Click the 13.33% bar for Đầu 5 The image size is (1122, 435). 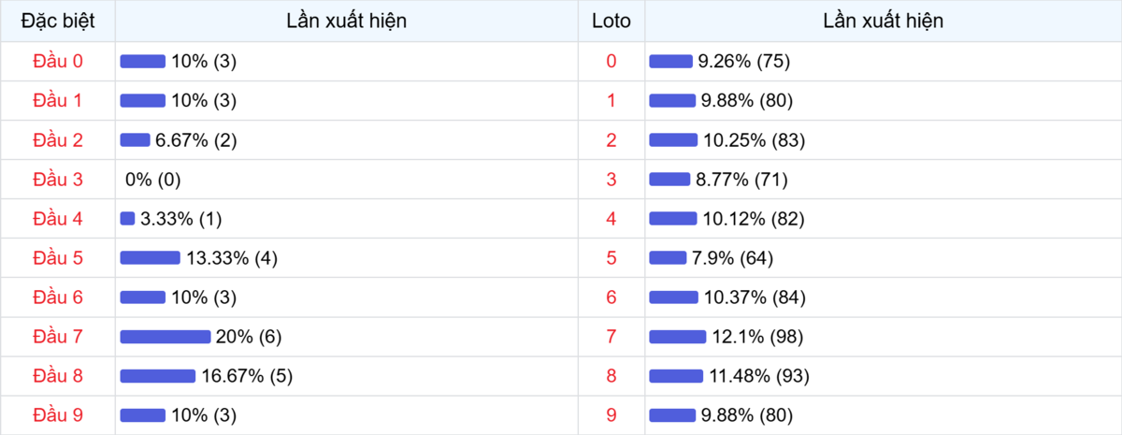(x=150, y=258)
